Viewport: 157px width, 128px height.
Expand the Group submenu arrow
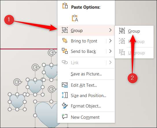click(x=110, y=30)
